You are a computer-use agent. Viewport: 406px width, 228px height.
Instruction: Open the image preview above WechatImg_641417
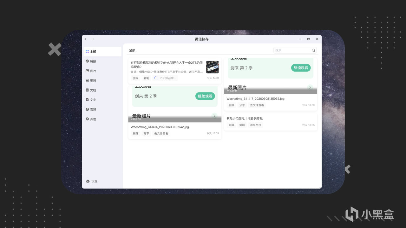pyautogui.click(x=271, y=76)
